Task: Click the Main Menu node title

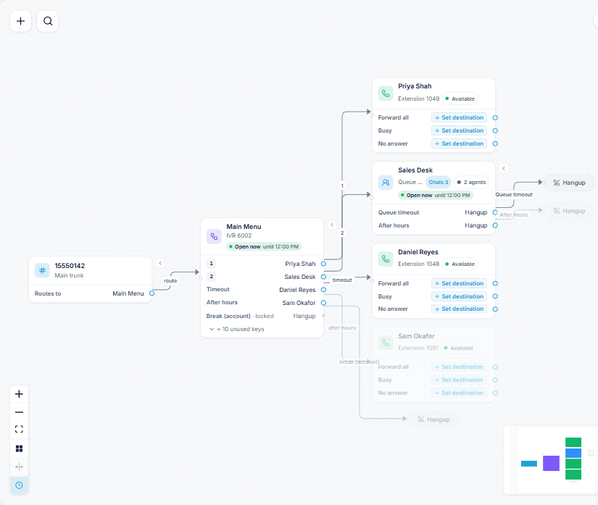Action: pyautogui.click(x=244, y=226)
